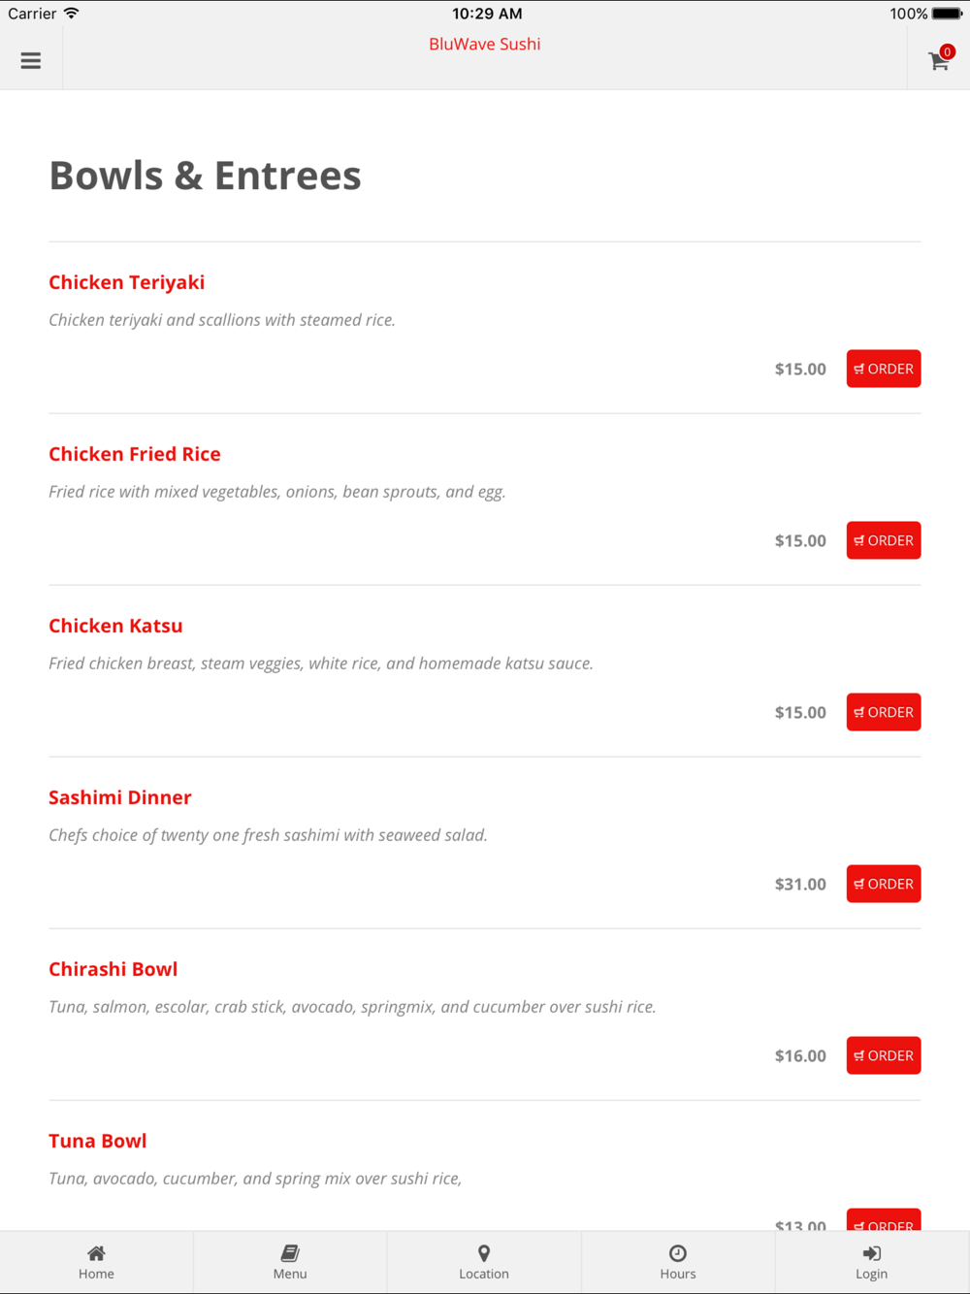Open the shopping cart icon
The width and height of the screenshot is (970, 1294).
[939, 60]
